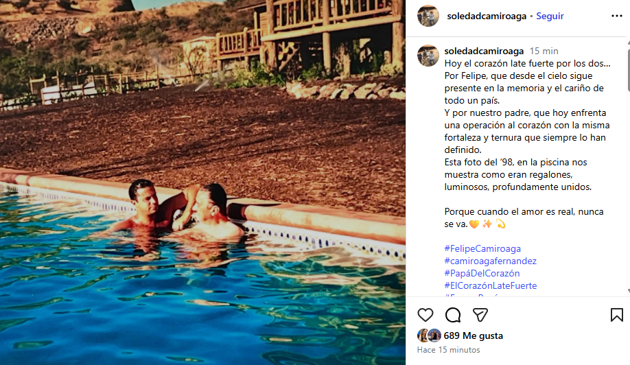
Task: Click the Hace 15 minutos timestamp
Action: click(x=448, y=350)
